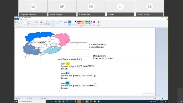Open Microsoft Edge from taskbar
183x103 pixels.
click(x=67, y=101)
